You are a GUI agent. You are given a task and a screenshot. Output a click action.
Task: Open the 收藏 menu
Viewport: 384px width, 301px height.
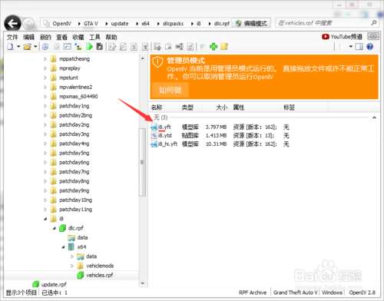pos(78,37)
